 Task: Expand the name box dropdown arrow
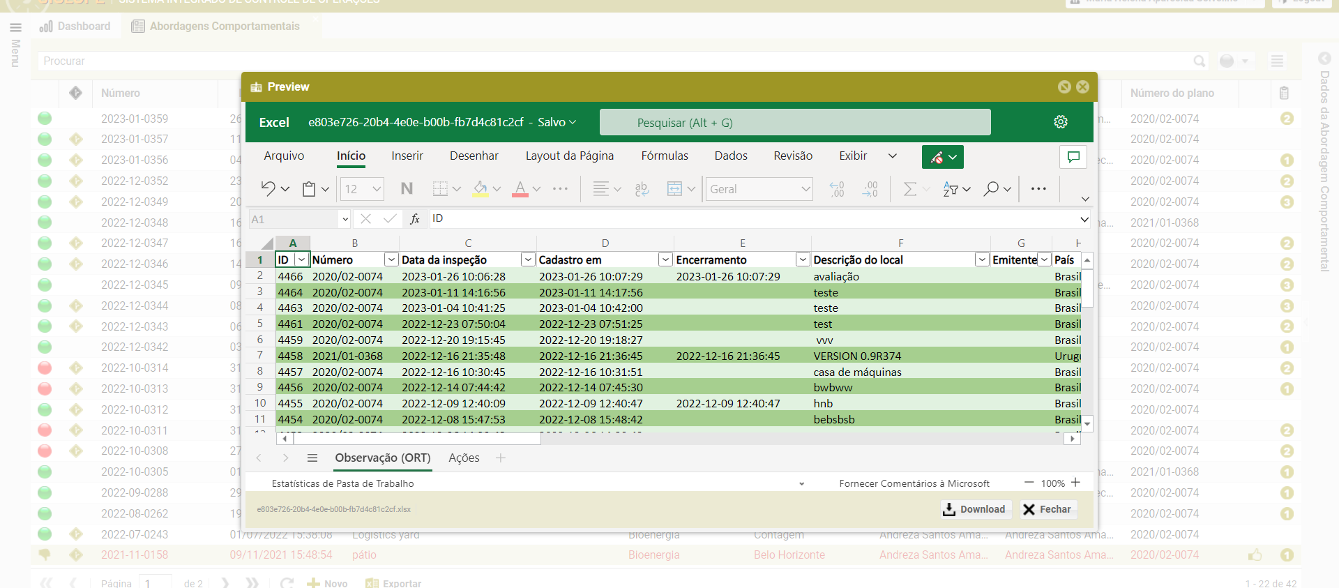[345, 219]
